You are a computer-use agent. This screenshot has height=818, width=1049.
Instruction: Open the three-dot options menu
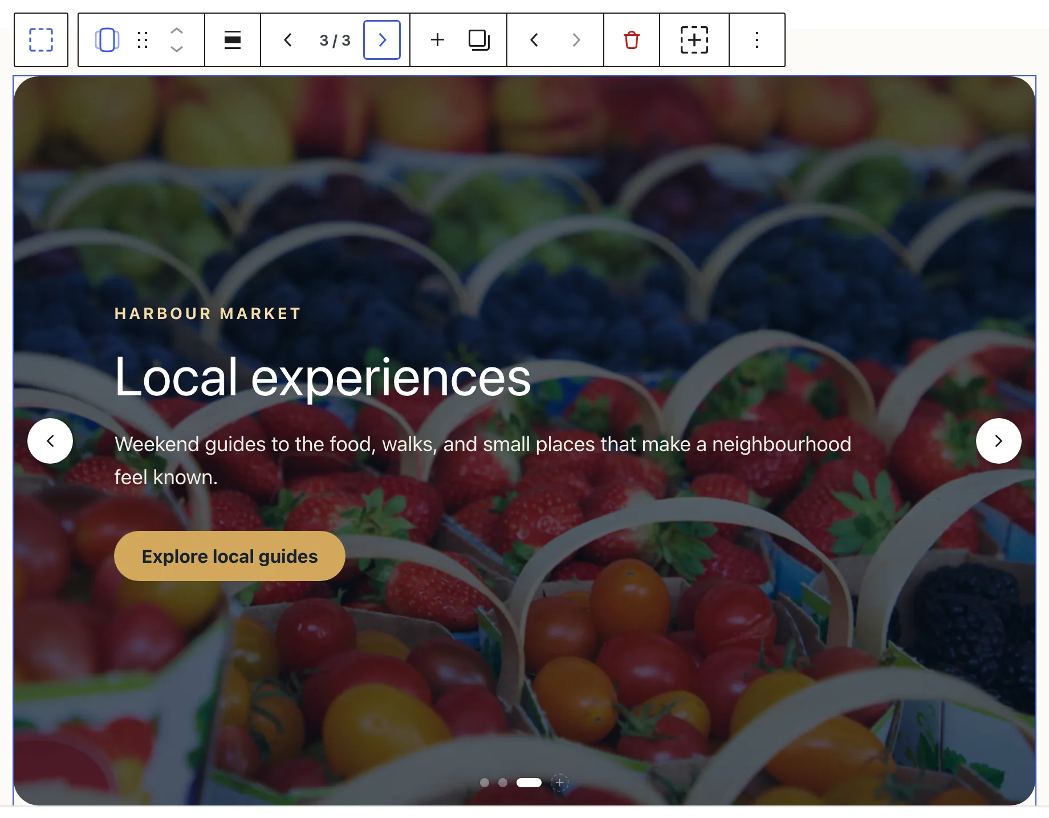[757, 40]
